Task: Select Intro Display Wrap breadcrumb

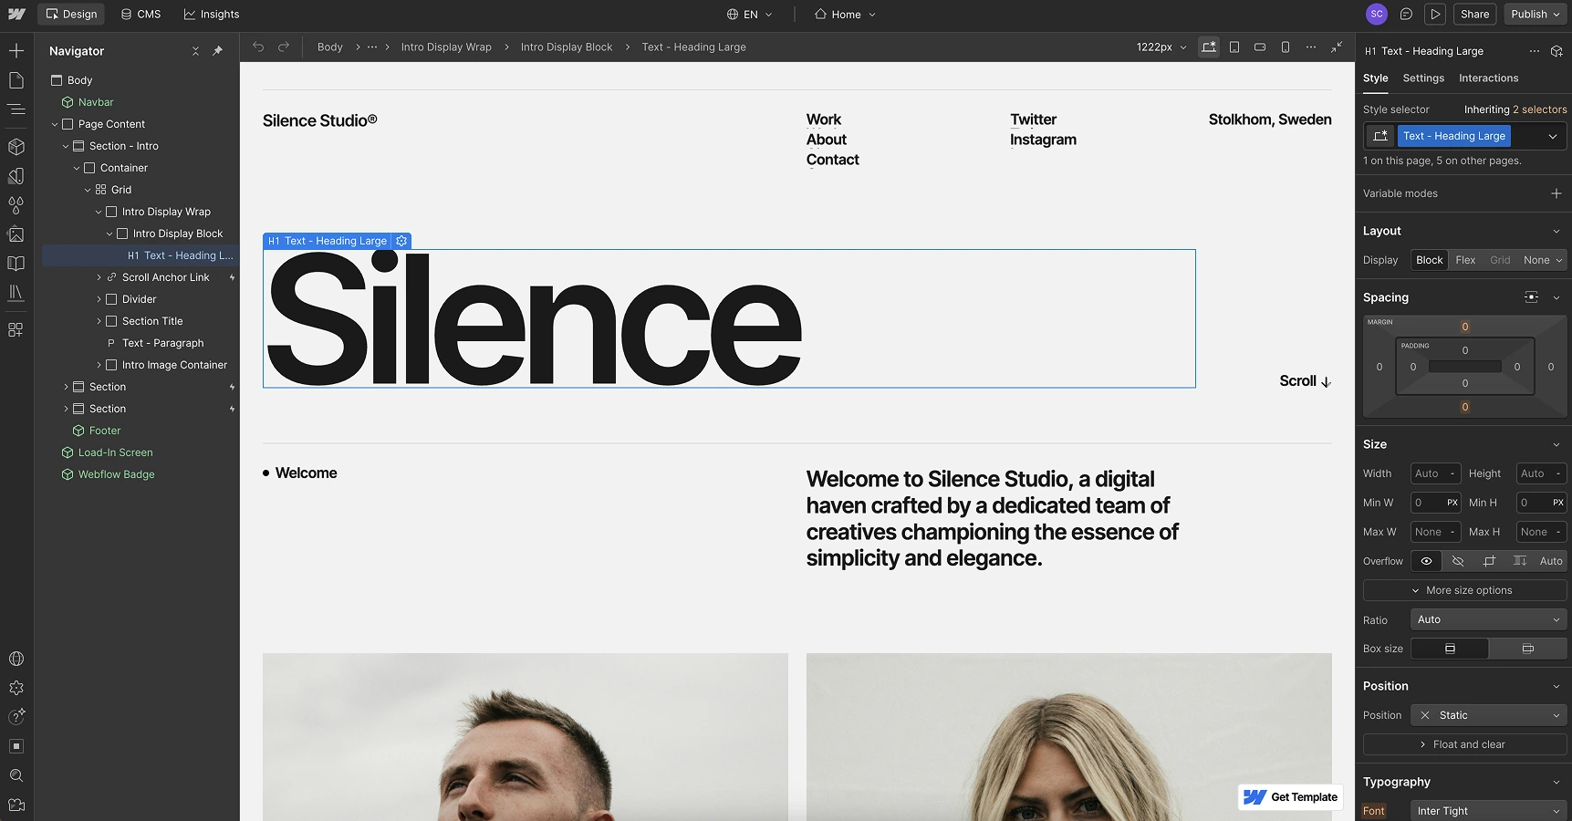Action: tap(446, 47)
